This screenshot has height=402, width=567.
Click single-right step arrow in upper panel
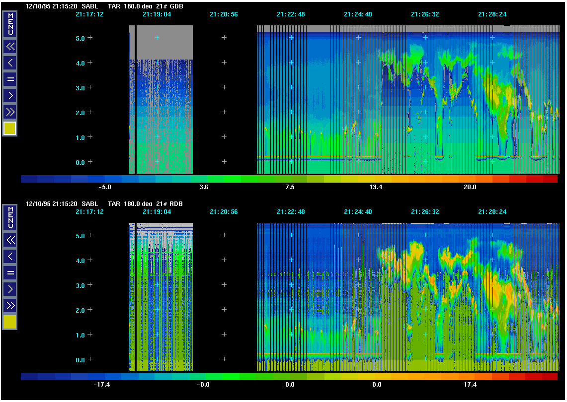click(10, 95)
